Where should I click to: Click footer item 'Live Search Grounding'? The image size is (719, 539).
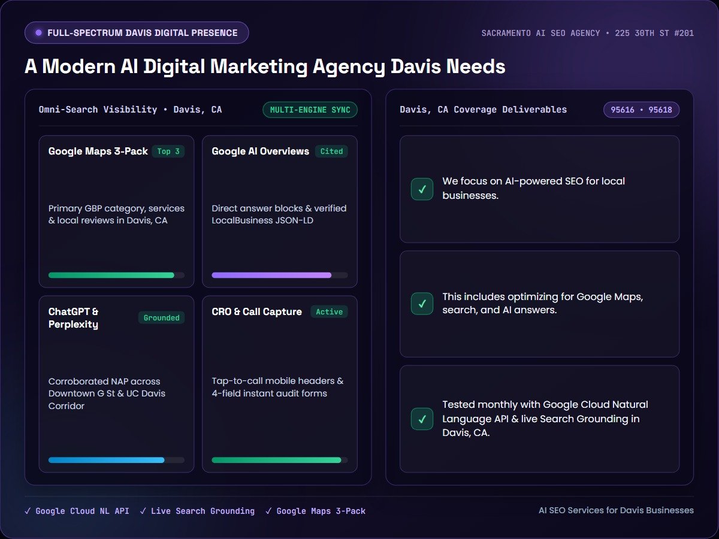197,511
